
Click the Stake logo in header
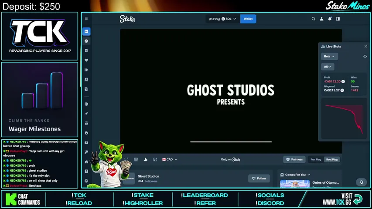(x=127, y=19)
